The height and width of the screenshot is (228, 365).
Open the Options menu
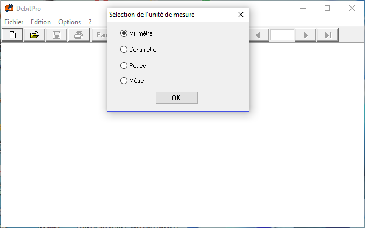70,22
